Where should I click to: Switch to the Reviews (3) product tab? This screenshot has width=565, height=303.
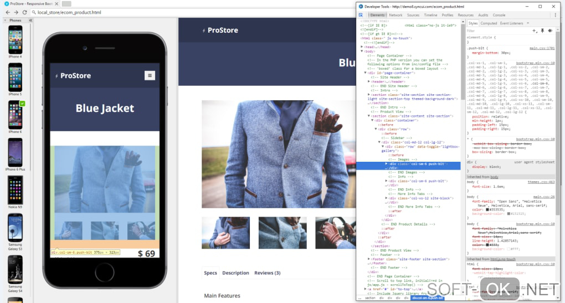pos(268,273)
